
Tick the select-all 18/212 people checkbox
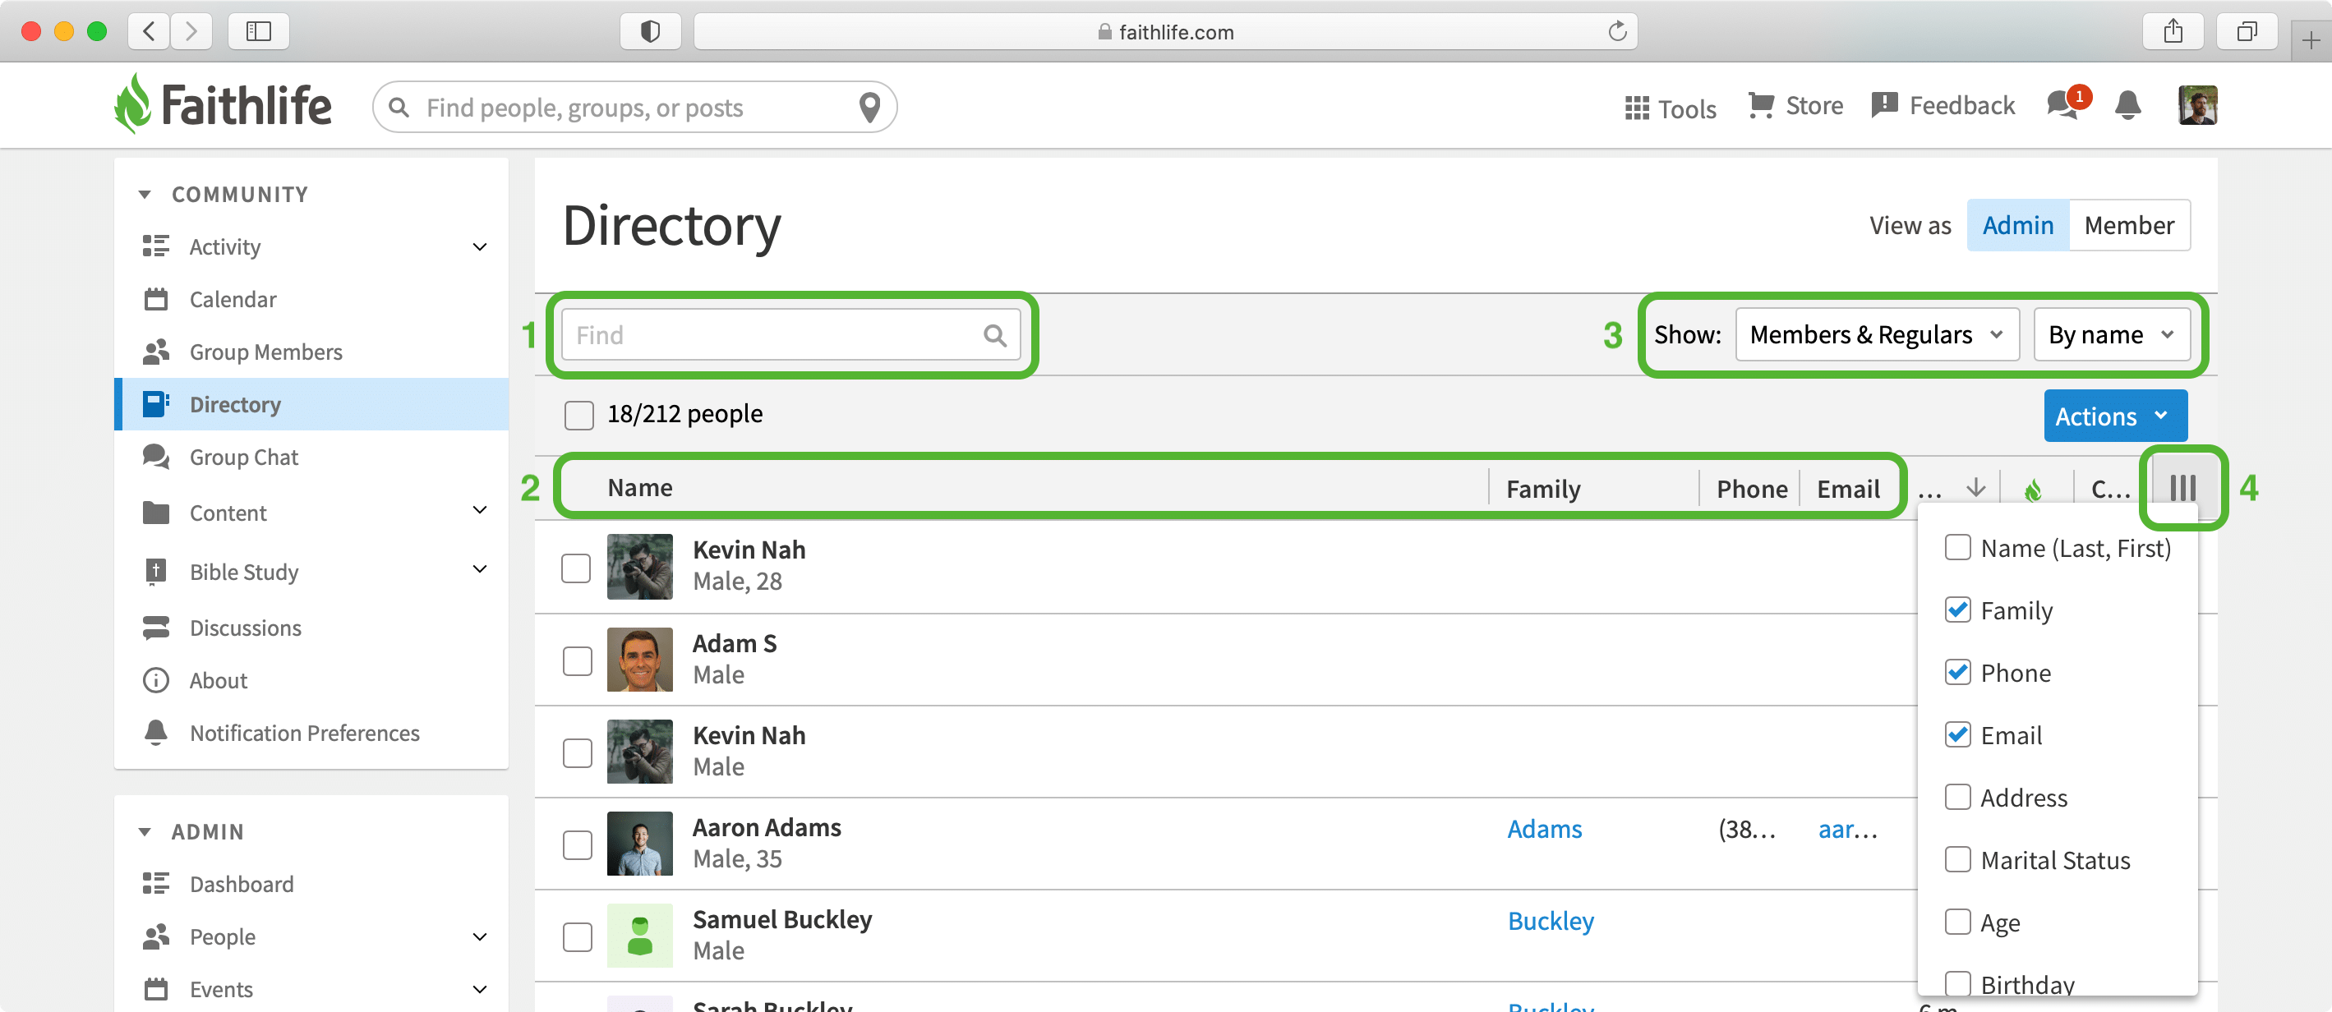[x=578, y=415]
